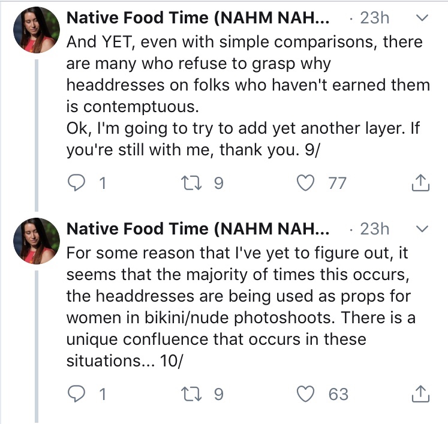Click the second tweet's 23h timestamp
The height and width of the screenshot is (424, 448).
click(374, 229)
